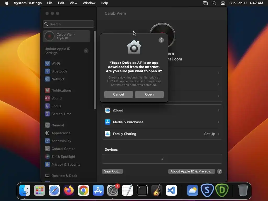The image size is (268, 201).
Task: Open the Weather app in the Dock
Action: 193,190
